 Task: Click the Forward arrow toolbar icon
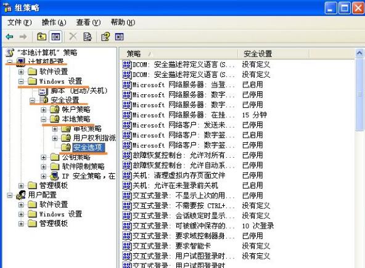(x=23, y=37)
